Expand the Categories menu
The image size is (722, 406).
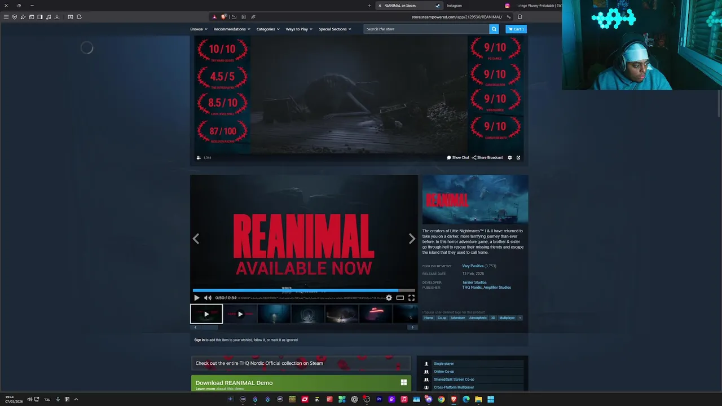pyautogui.click(x=268, y=29)
